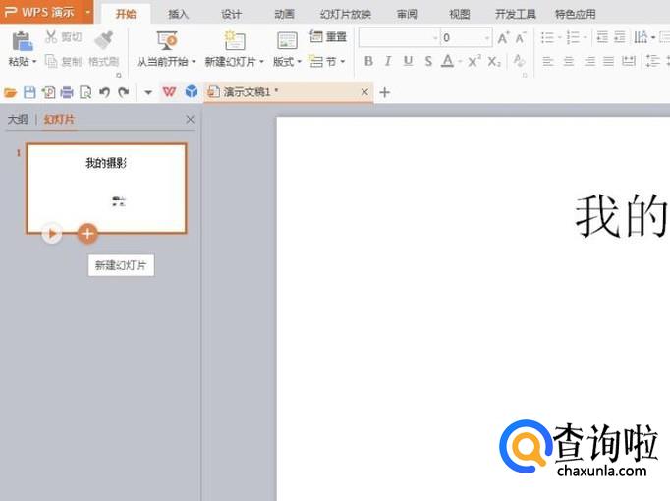The height and width of the screenshot is (501, 670).
Task: Click increase indent icon
Action: pos(620,37)
